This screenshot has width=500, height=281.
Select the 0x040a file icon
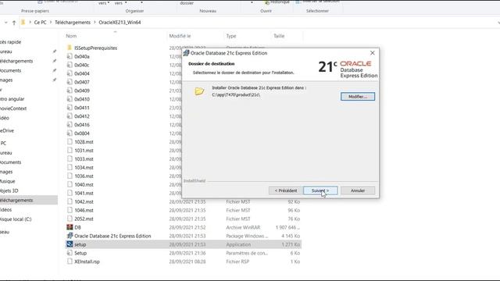[70, 56]
